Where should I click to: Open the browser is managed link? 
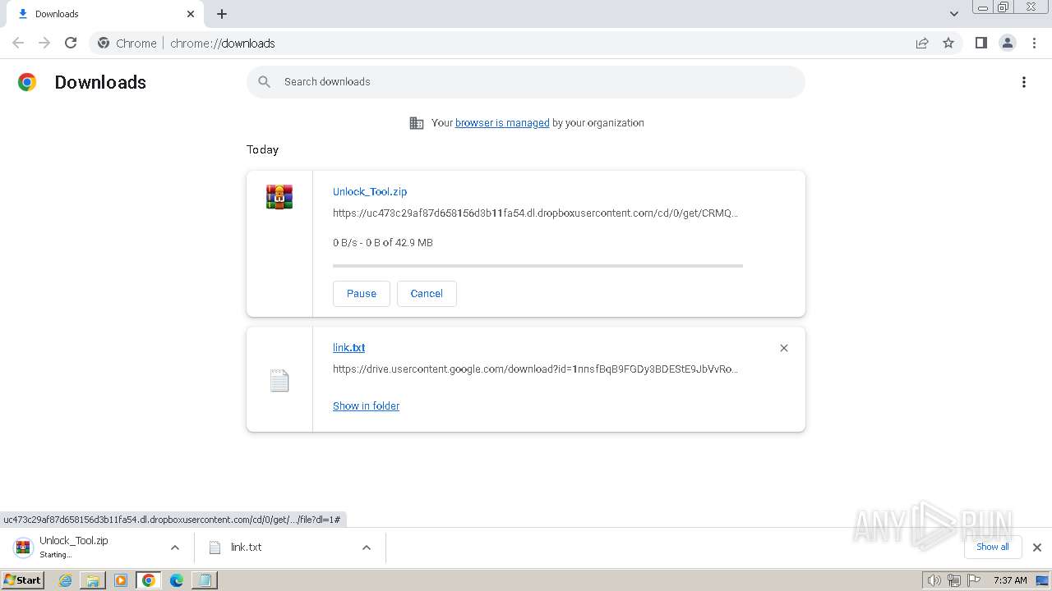(x=502, y=122)
